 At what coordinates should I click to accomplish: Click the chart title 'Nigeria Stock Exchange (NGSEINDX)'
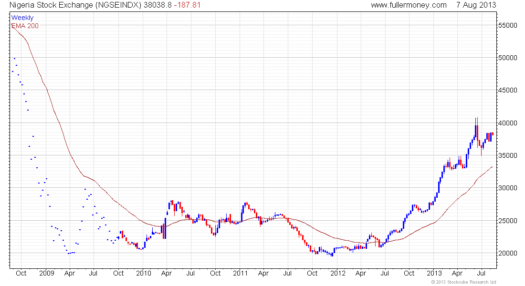(x=75, y=5)
